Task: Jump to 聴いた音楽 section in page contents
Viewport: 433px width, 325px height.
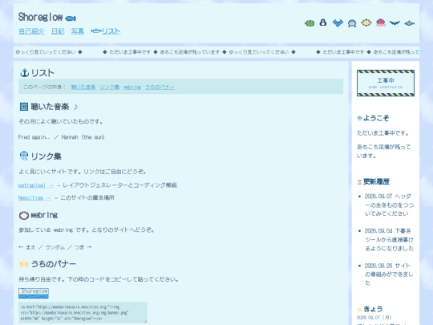Action: pyautogui.click(x=83, y=87)
